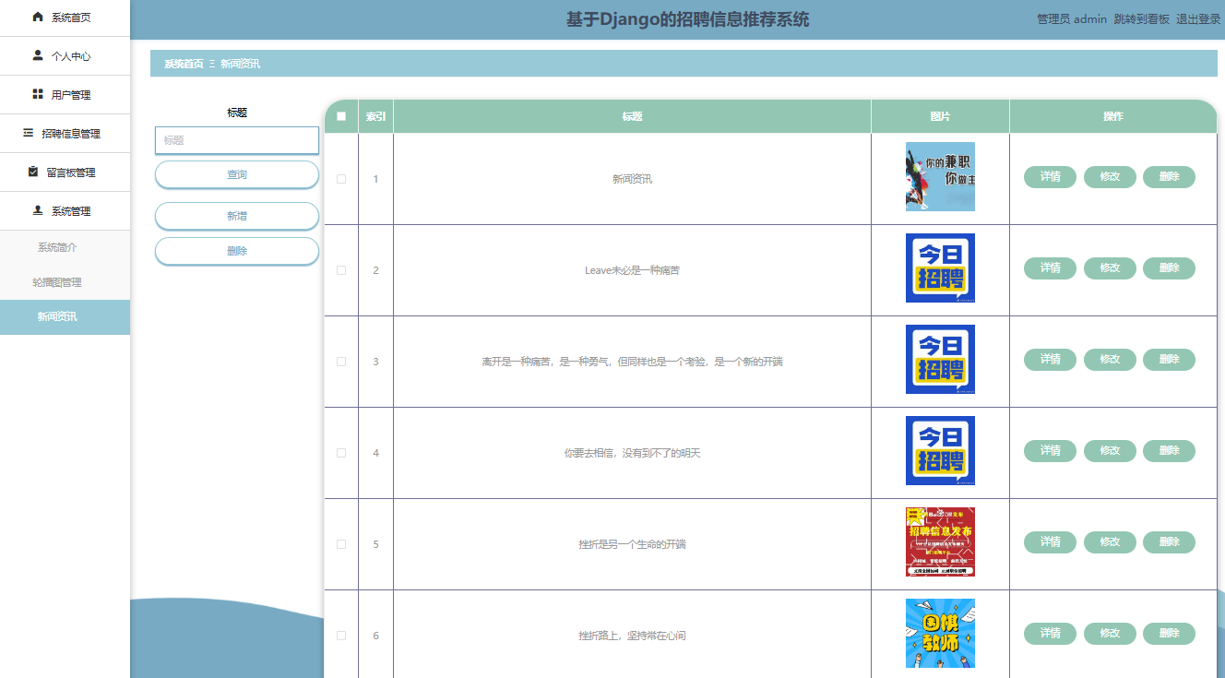This screenshot has width=1225, height=678.
Task: Click 修改 for row 2 Leave未必是一种痛苦
Action: tap(1110, 268)
